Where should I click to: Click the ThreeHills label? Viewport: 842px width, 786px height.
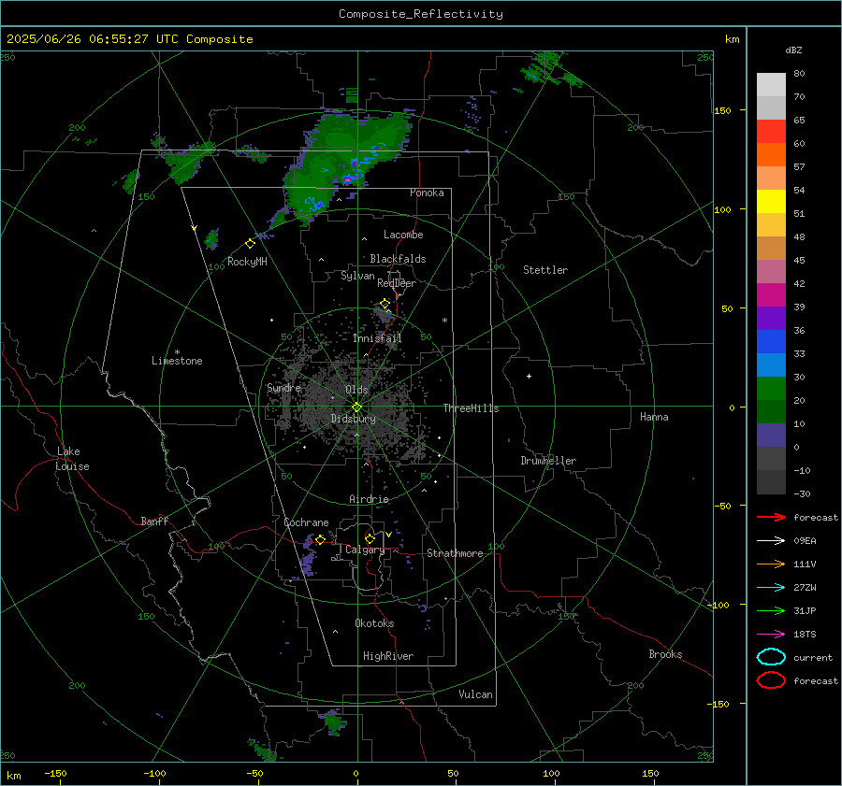[471, 408]
